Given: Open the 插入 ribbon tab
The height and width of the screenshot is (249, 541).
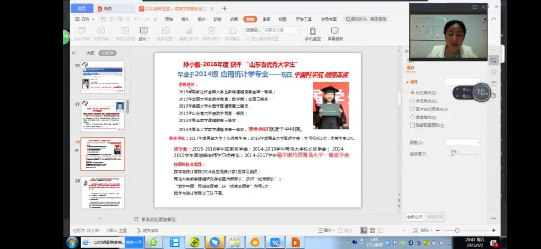Looking at the screenshot, I should [x=185, y=19].
